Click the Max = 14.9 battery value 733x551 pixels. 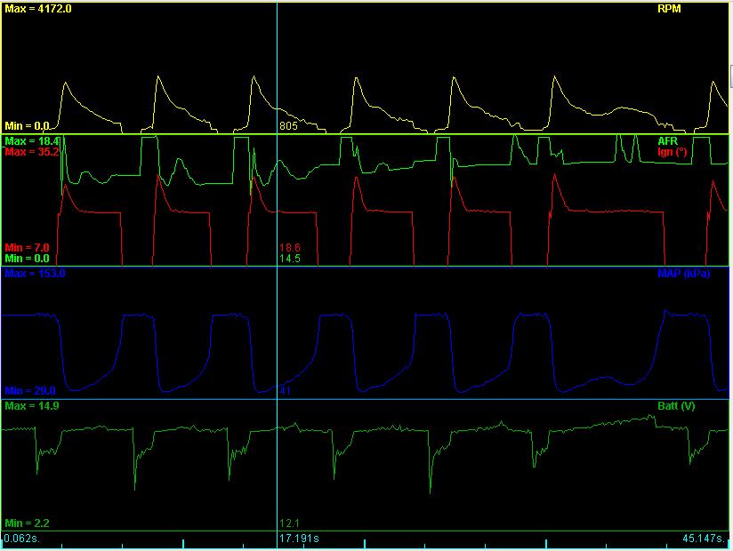click(32, 406)
